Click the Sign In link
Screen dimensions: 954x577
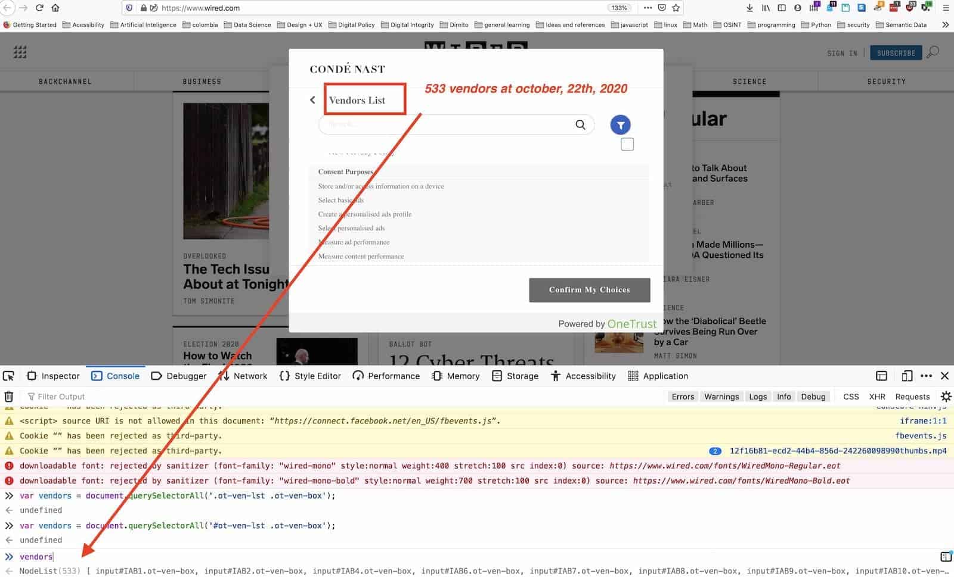[x=843, y=53]
